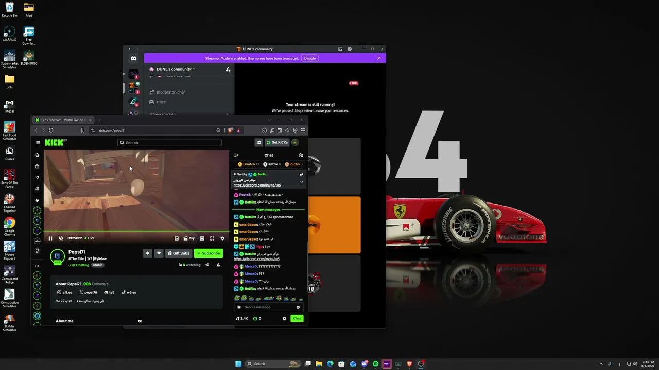Open the Just Chatting category link
This screenshot has height=370, width=659.
(79, 265)
